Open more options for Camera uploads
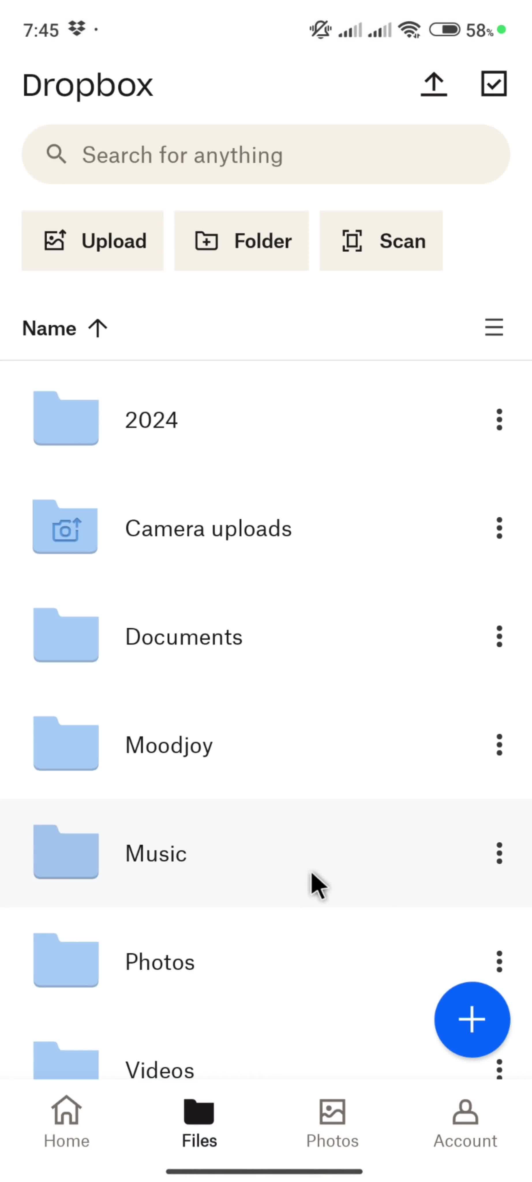This screenshot has width=532, height=1182. pyautogui.click(x=499, y=528)
